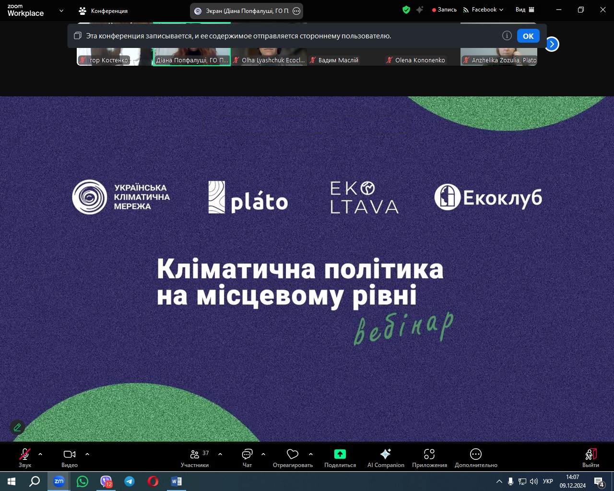The height and width of the screenshot is (491, 614).
Task: Open the Вид view menu
Action: [x=525, y=10]
